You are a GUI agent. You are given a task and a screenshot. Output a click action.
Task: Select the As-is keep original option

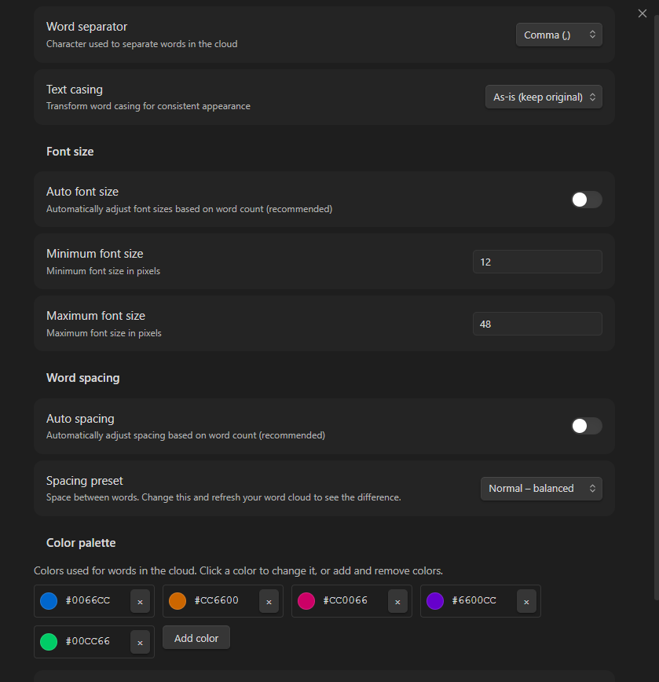click(x=544, y=96)
